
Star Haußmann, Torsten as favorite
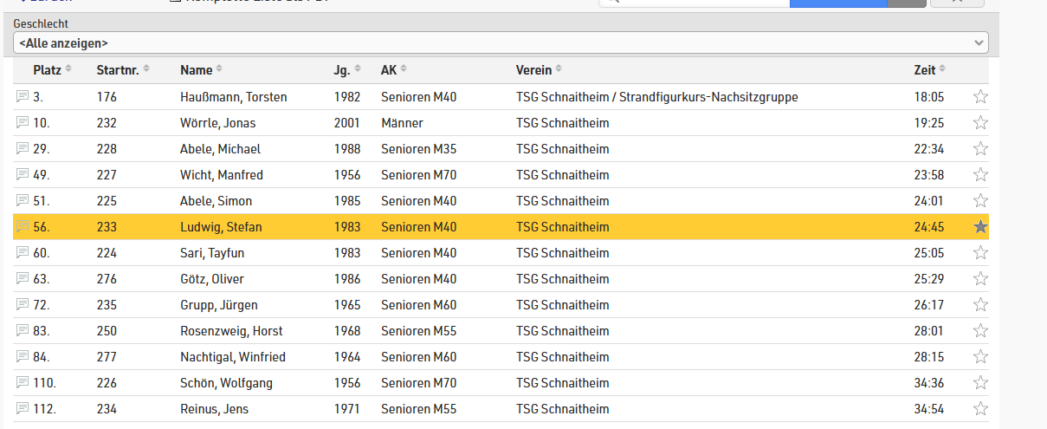[x=980, y=97]
